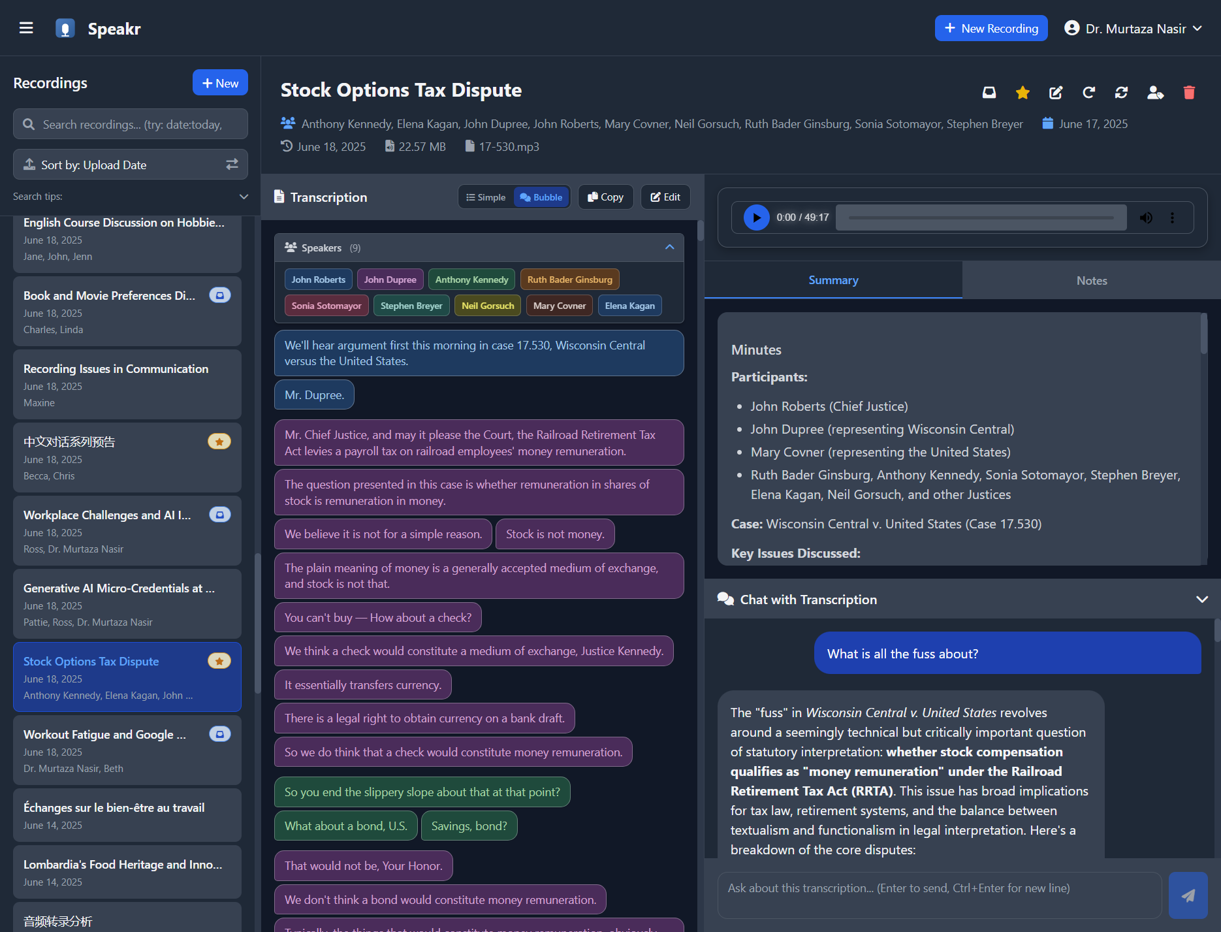Open the Generative AI Micro-Credentials recording

(127, 604)
